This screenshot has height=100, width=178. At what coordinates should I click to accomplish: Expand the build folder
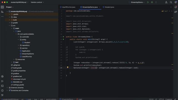9,20
